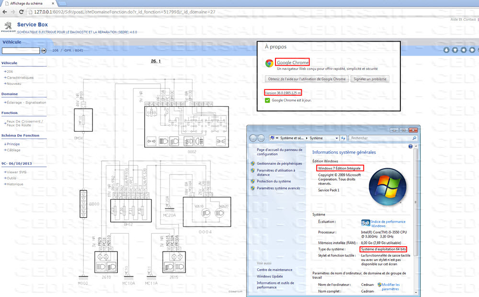Image resolution: width=479 pixels, height=297 pixels.
Task: Open 'Gestionnaire de périphériques' link
Action: 279,163
